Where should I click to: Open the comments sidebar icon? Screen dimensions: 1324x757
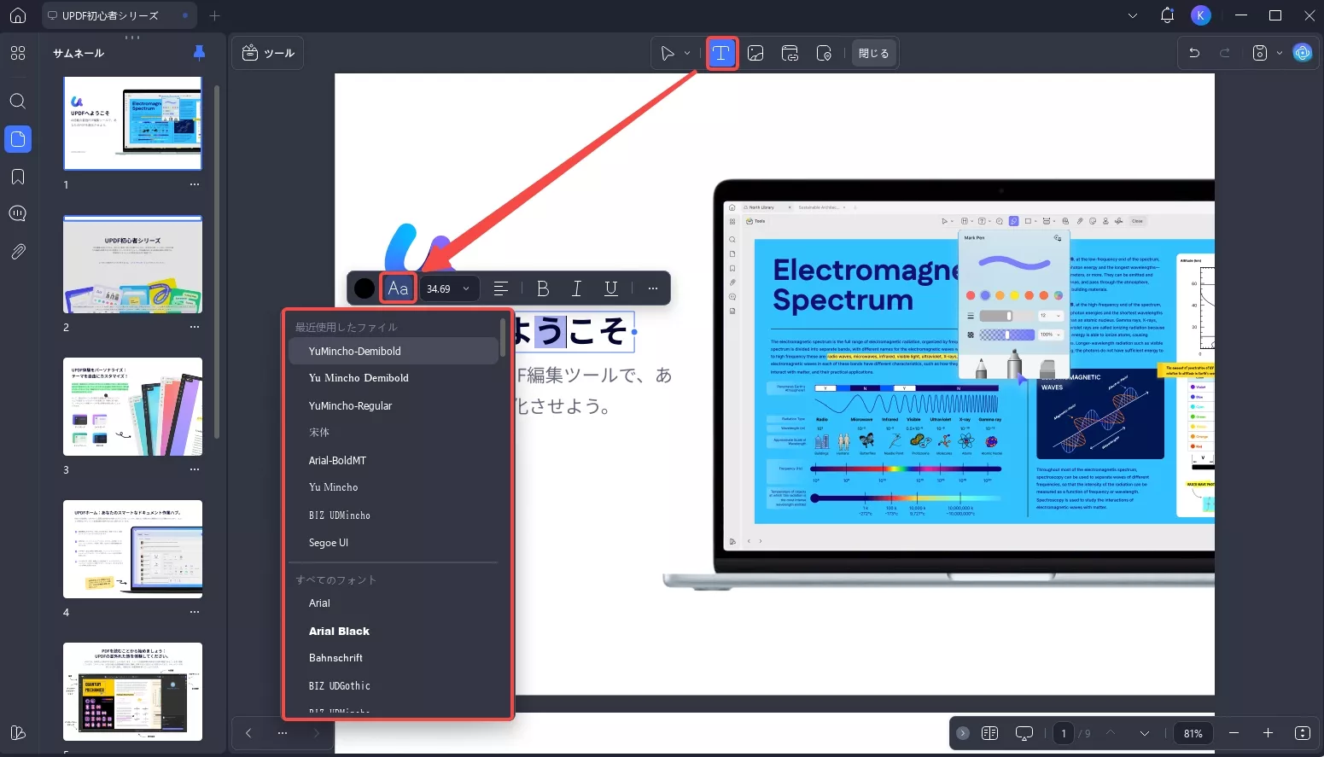(x=18, y=213)
